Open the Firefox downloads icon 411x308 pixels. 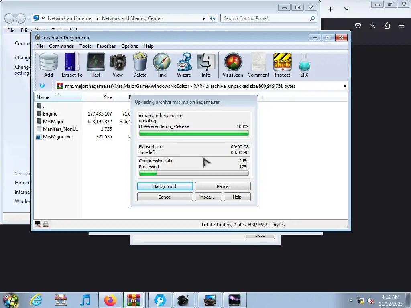pos(372,26)
